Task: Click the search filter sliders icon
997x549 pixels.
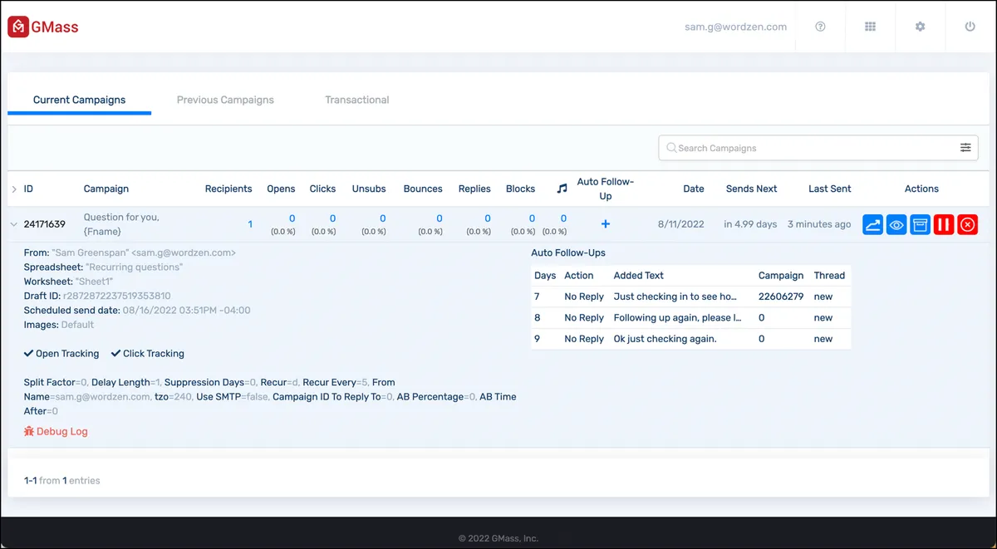Action: (965, 148)
